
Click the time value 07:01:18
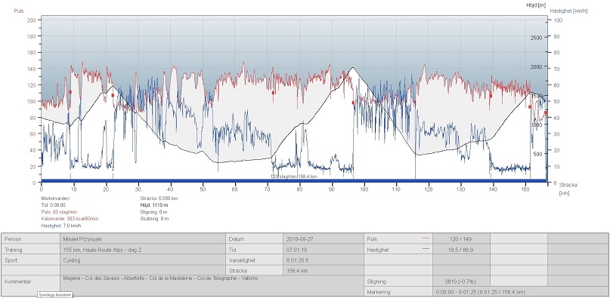point(296,250)
